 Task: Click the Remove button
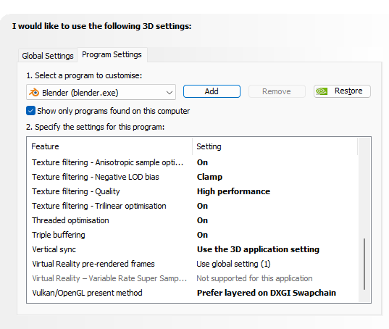click(277, 91)
